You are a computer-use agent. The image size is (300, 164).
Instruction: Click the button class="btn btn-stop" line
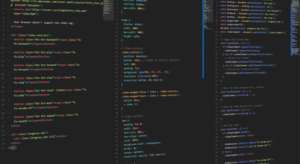pyautogui.click(x=45, y=78)
